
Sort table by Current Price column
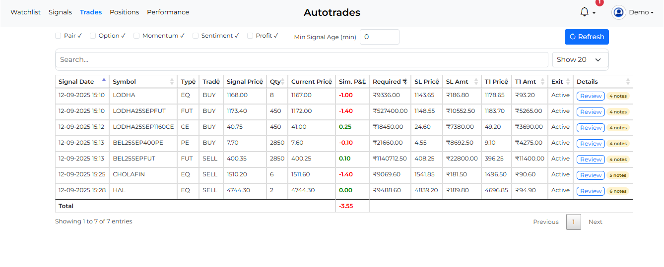tap(312, 82)
